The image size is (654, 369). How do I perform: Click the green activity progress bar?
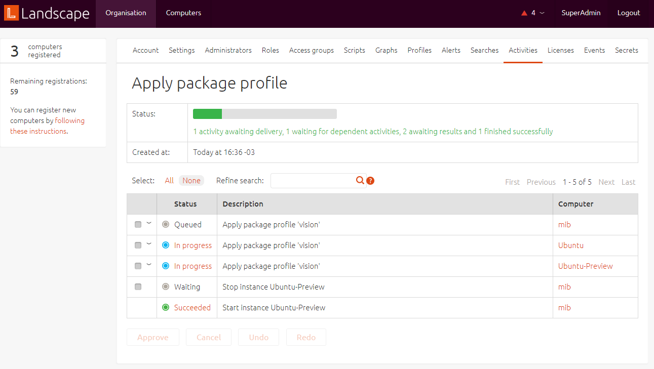[207, 114]
